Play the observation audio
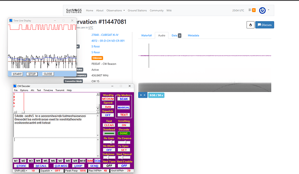The width and height of the screenshot is (299, 174). click(x=141, y=95)
